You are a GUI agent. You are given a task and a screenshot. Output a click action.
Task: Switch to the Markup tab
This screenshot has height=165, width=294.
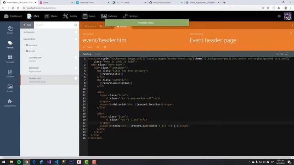[87, 54]
